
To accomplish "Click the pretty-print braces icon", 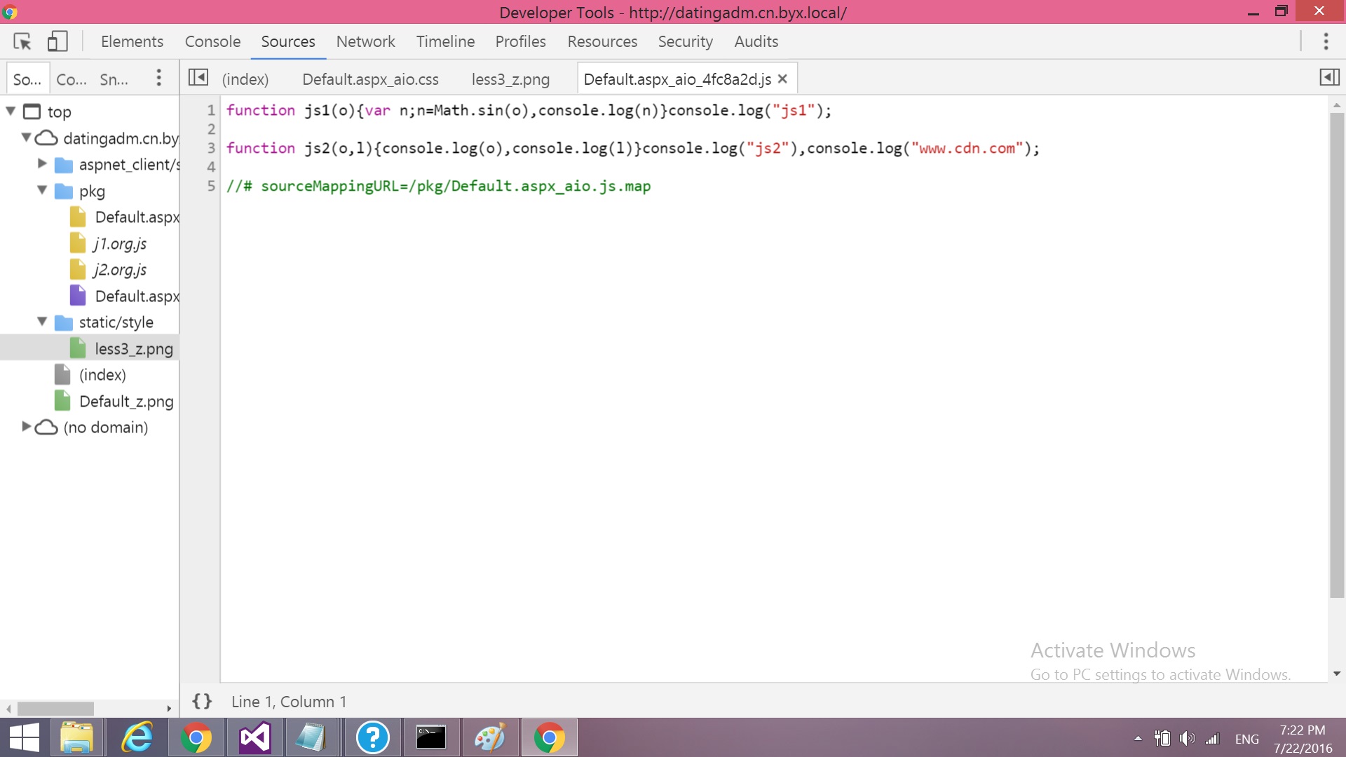I will click(201, 701).
